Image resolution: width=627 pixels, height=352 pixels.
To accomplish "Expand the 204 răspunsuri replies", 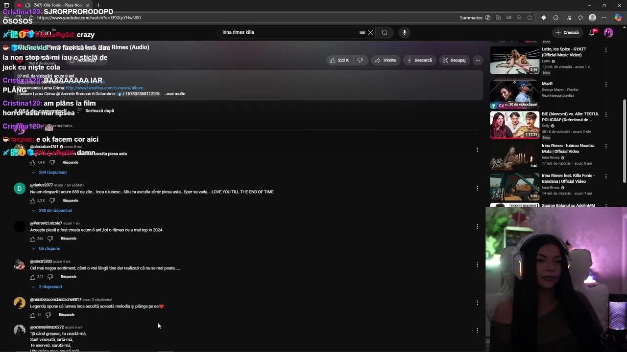I will [49, 172].
